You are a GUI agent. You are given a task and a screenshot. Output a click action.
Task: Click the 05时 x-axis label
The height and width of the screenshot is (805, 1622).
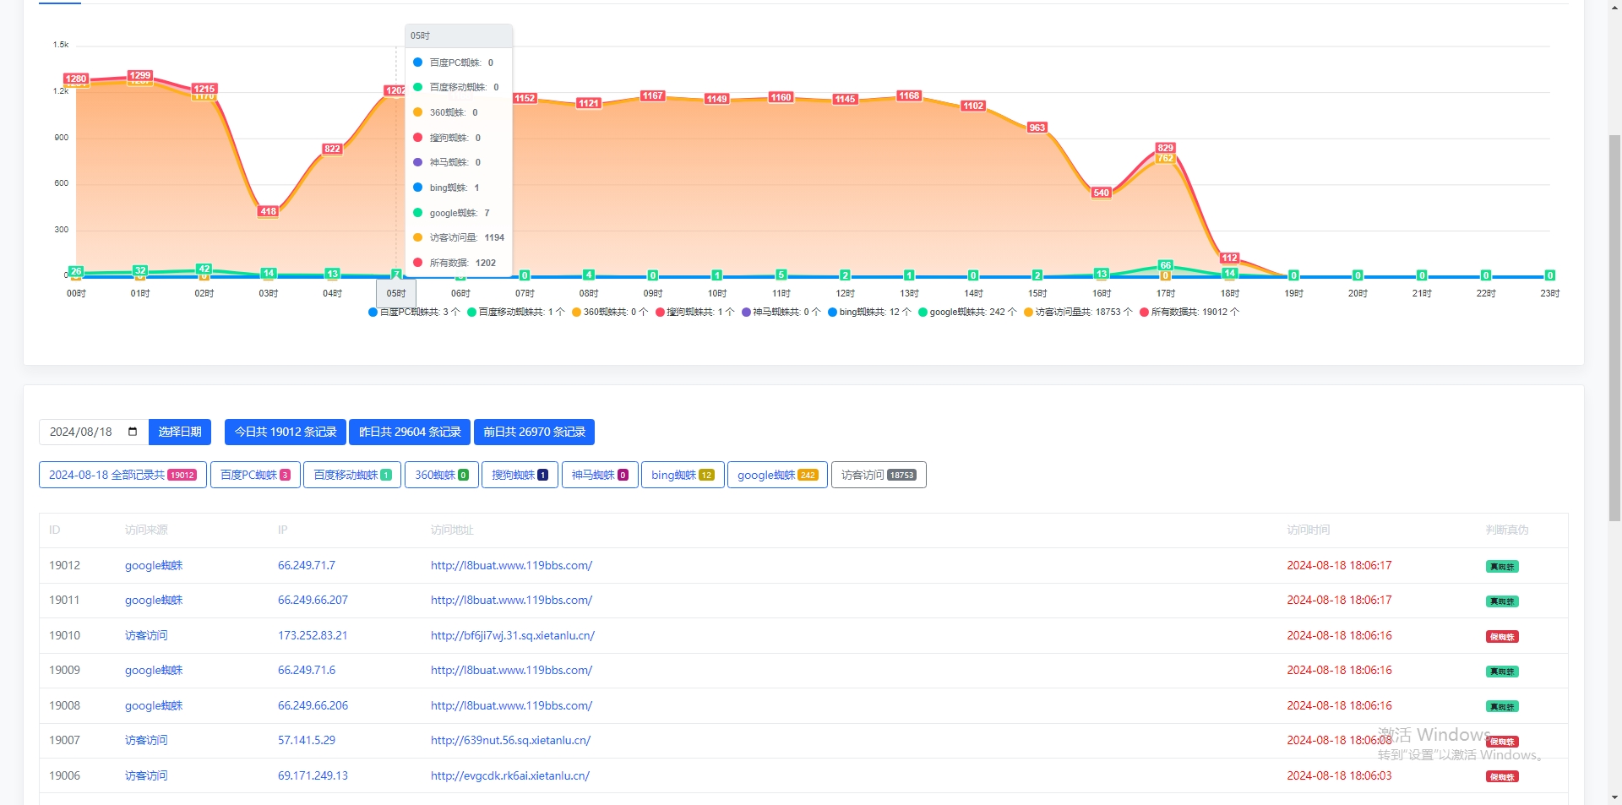396,293
